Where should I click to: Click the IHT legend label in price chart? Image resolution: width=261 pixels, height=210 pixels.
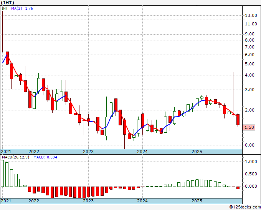coord(5,8)
